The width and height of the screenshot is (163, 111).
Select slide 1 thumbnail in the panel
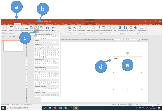(x=13, y=46)
